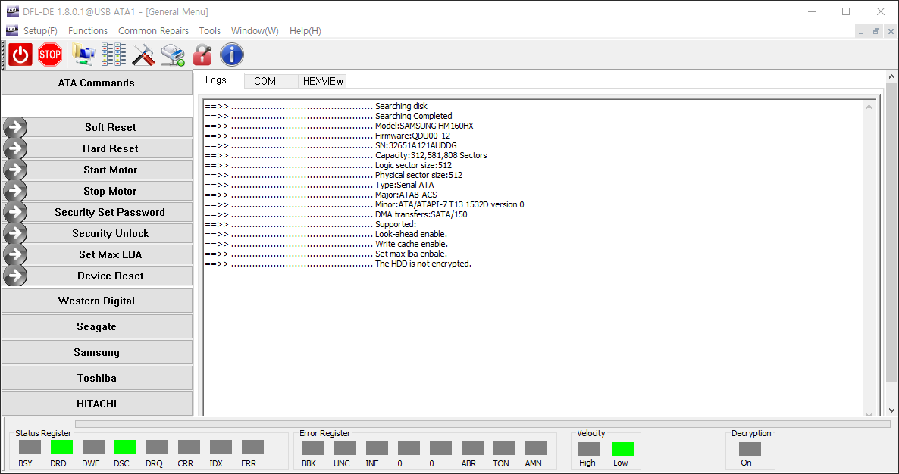The height and width of the screenshot is (474, 899).
Task: Restore the inner General Menu child window
Action: click(x=876, y=32)
